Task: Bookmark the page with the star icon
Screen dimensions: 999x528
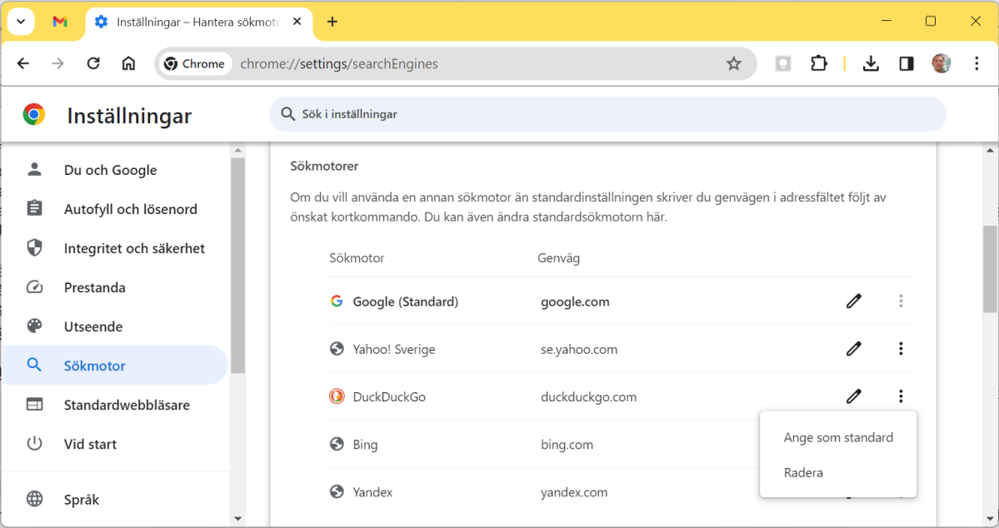Action: (733, 62)
